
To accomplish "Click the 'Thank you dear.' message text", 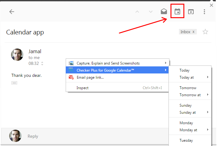I will 26,75.
